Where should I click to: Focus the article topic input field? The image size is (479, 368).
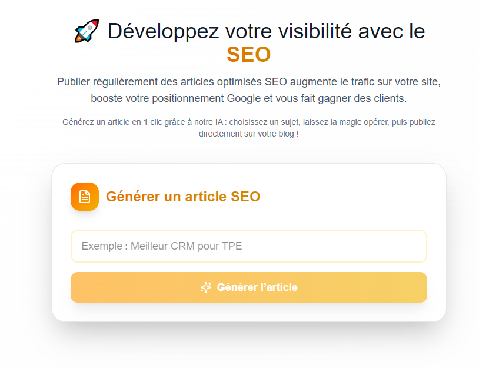(248, 246)
